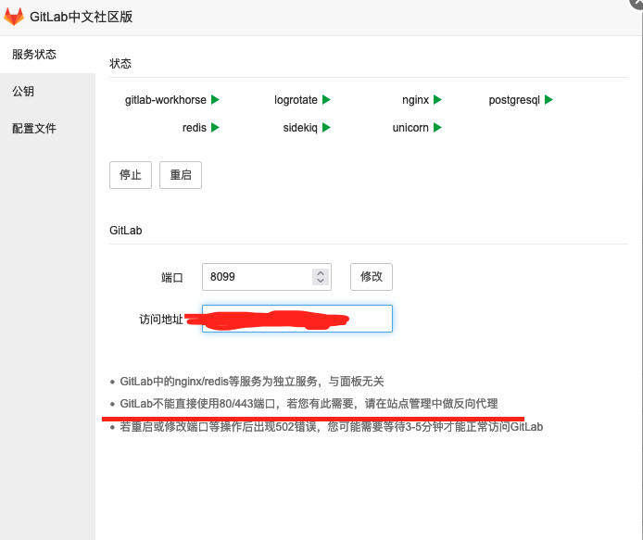Click the sidekiq running status arrow
This screenshot has width=643, height=540.
point(326,128)
